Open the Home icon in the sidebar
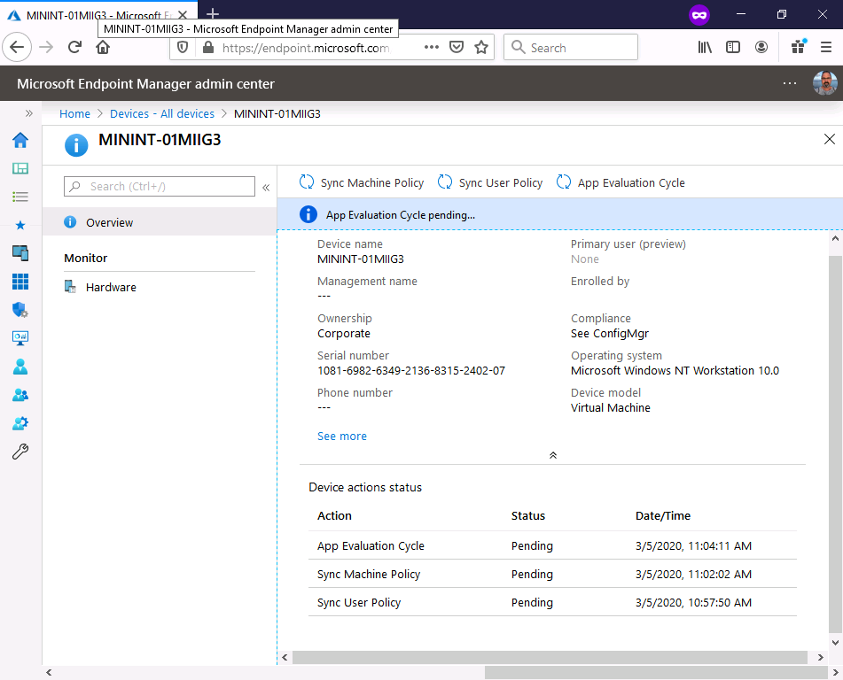Viewport: 843px width, 680px height. pyautogui.click(x=20, y=141)
